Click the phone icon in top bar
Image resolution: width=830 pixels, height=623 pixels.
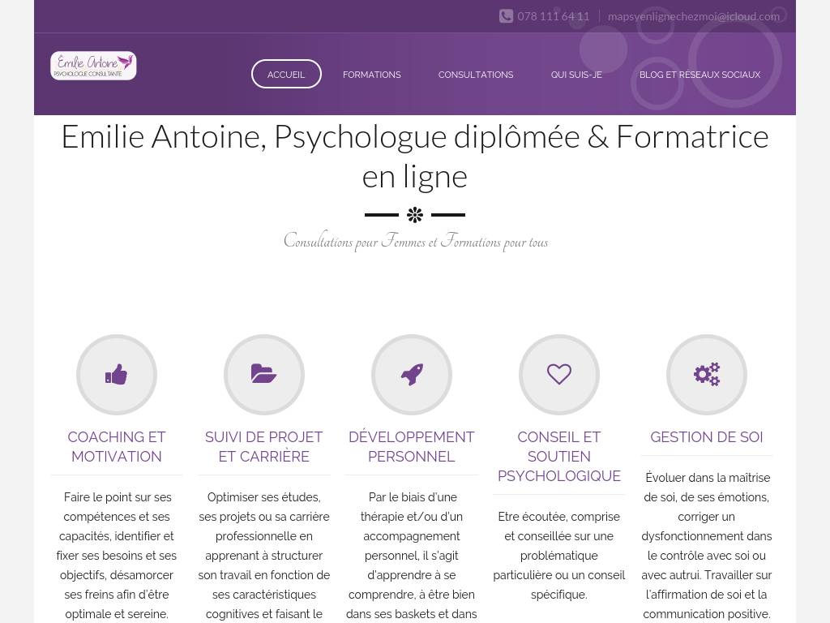tap(506, 16)
